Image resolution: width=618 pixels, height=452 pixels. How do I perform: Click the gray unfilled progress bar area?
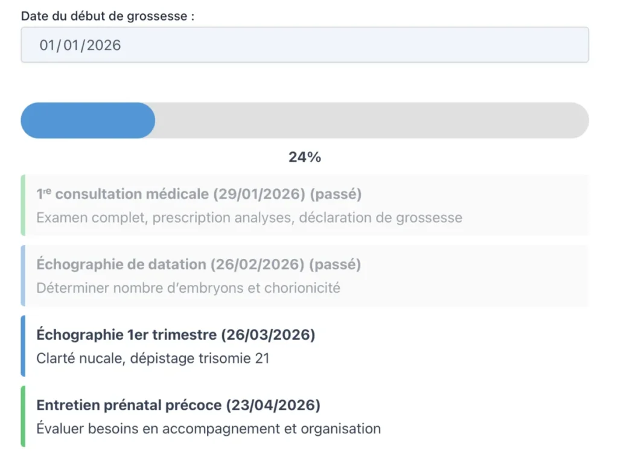371,120
